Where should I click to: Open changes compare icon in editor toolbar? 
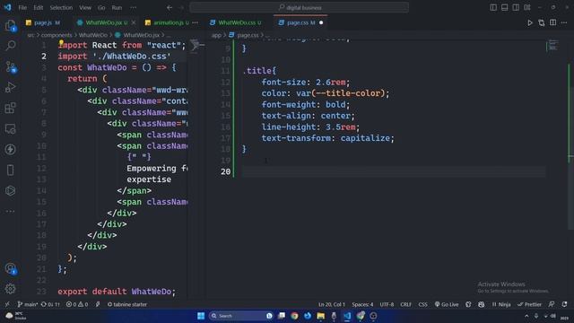click(x=542, y=22)
